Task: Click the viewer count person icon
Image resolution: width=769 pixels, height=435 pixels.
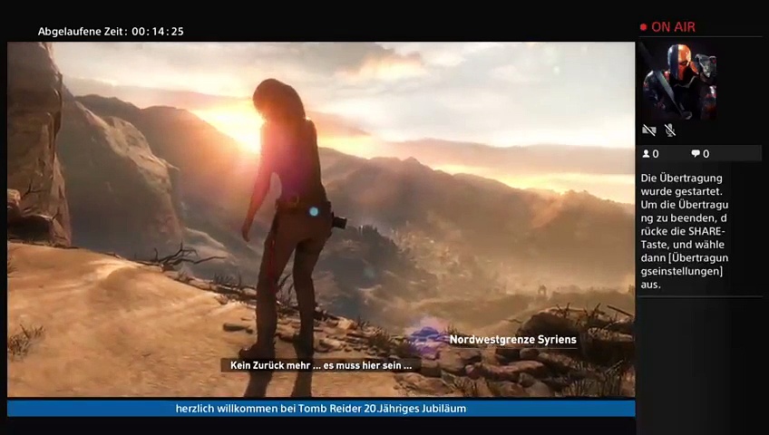Action: tap(647, 154)
